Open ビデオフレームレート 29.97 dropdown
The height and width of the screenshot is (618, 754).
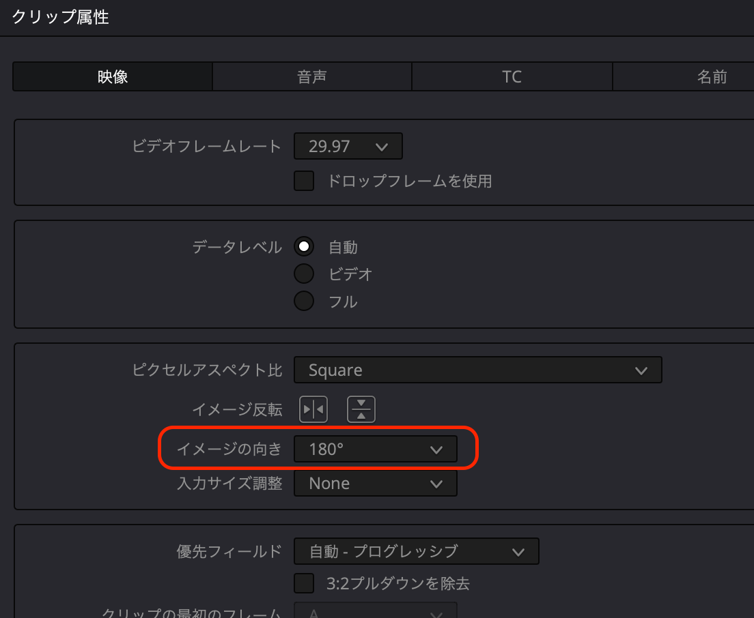pyautogui.click(x=348, y=147)
